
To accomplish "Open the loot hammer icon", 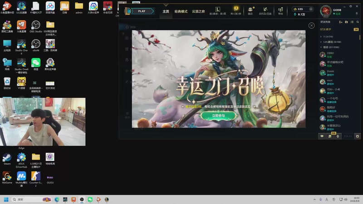I will [x=265, y=10].
